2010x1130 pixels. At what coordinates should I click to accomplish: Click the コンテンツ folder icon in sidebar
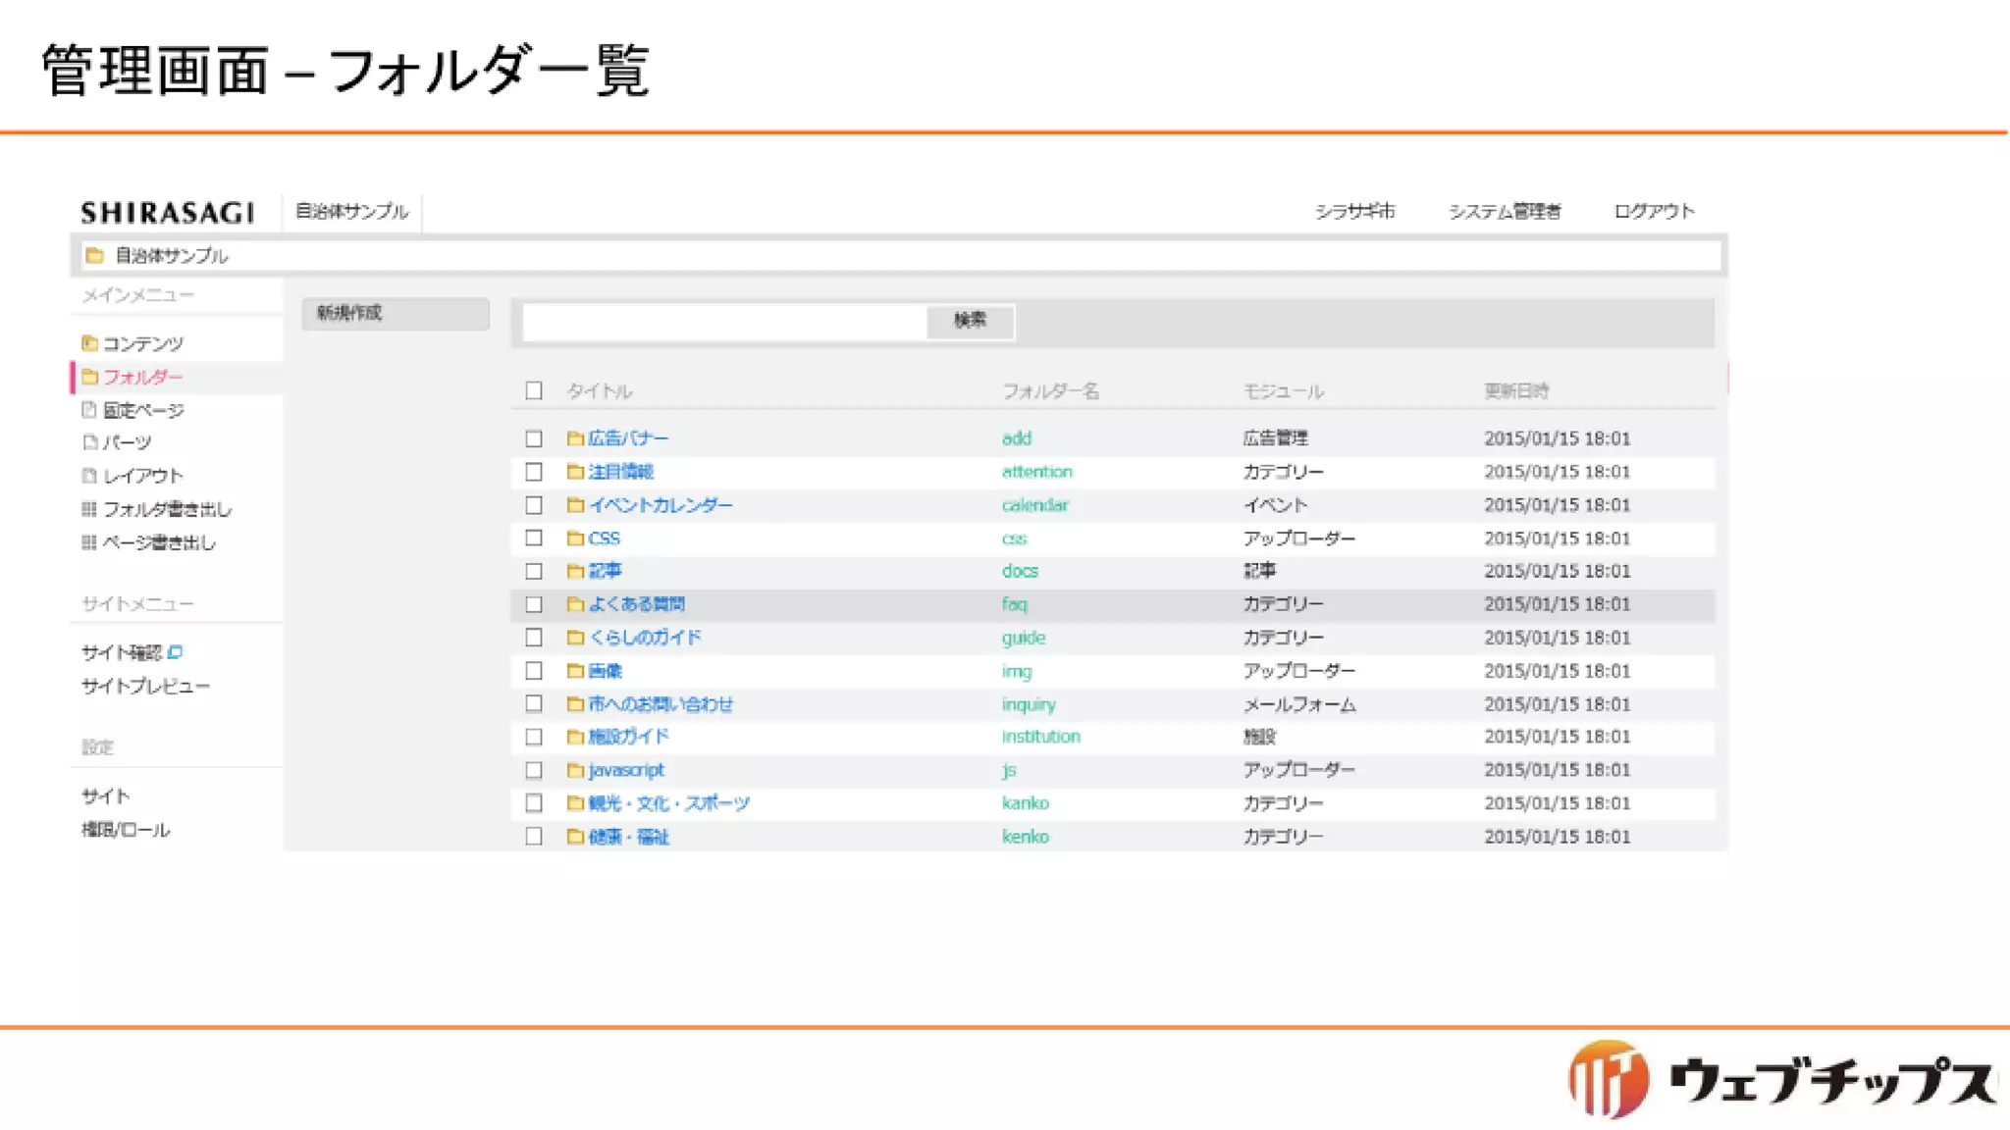89,343
